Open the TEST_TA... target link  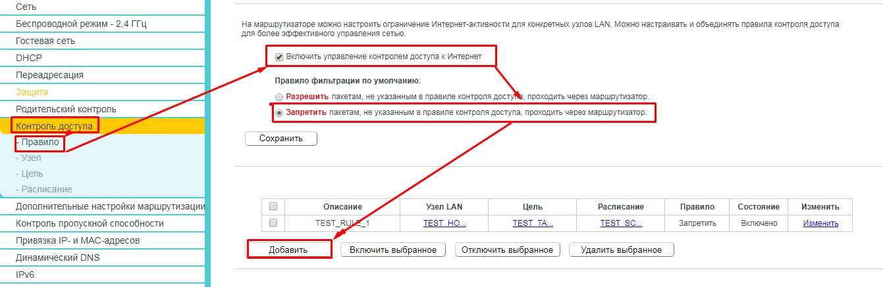point(533,223)
